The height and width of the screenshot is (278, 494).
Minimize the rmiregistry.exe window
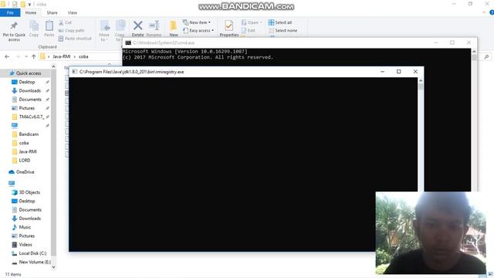(x=383, y=72)
